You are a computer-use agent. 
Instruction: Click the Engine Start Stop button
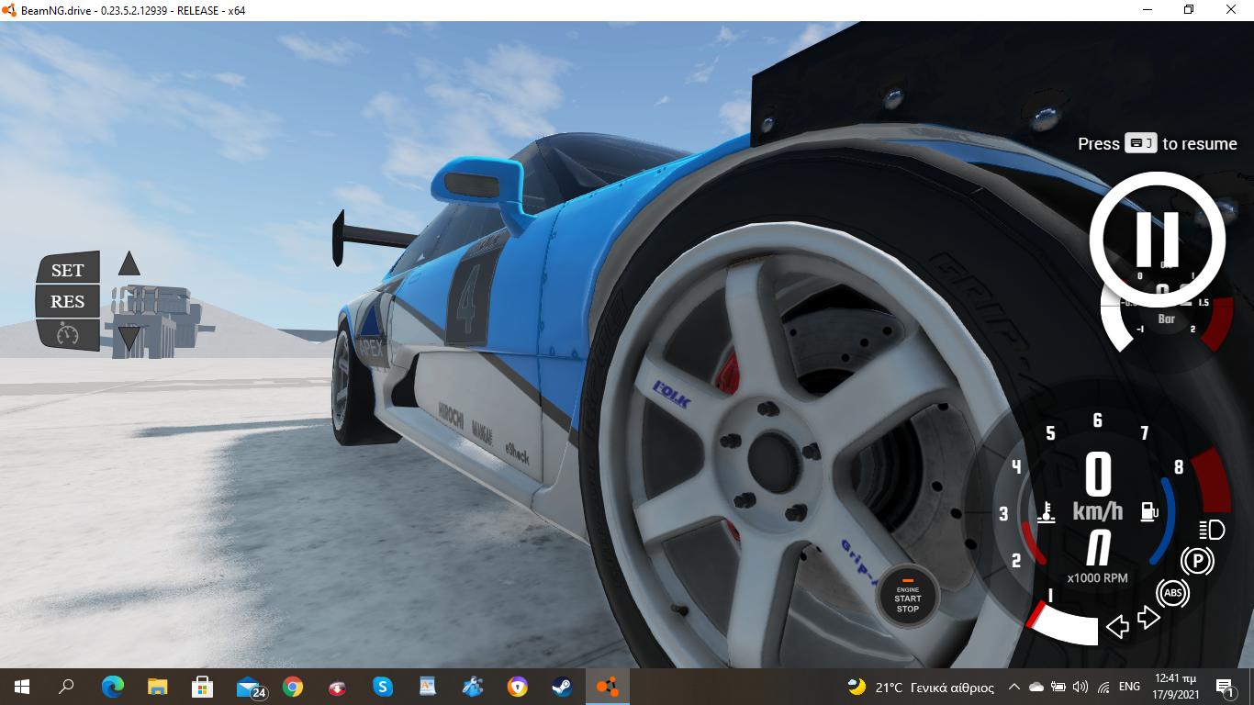(907, 596)
